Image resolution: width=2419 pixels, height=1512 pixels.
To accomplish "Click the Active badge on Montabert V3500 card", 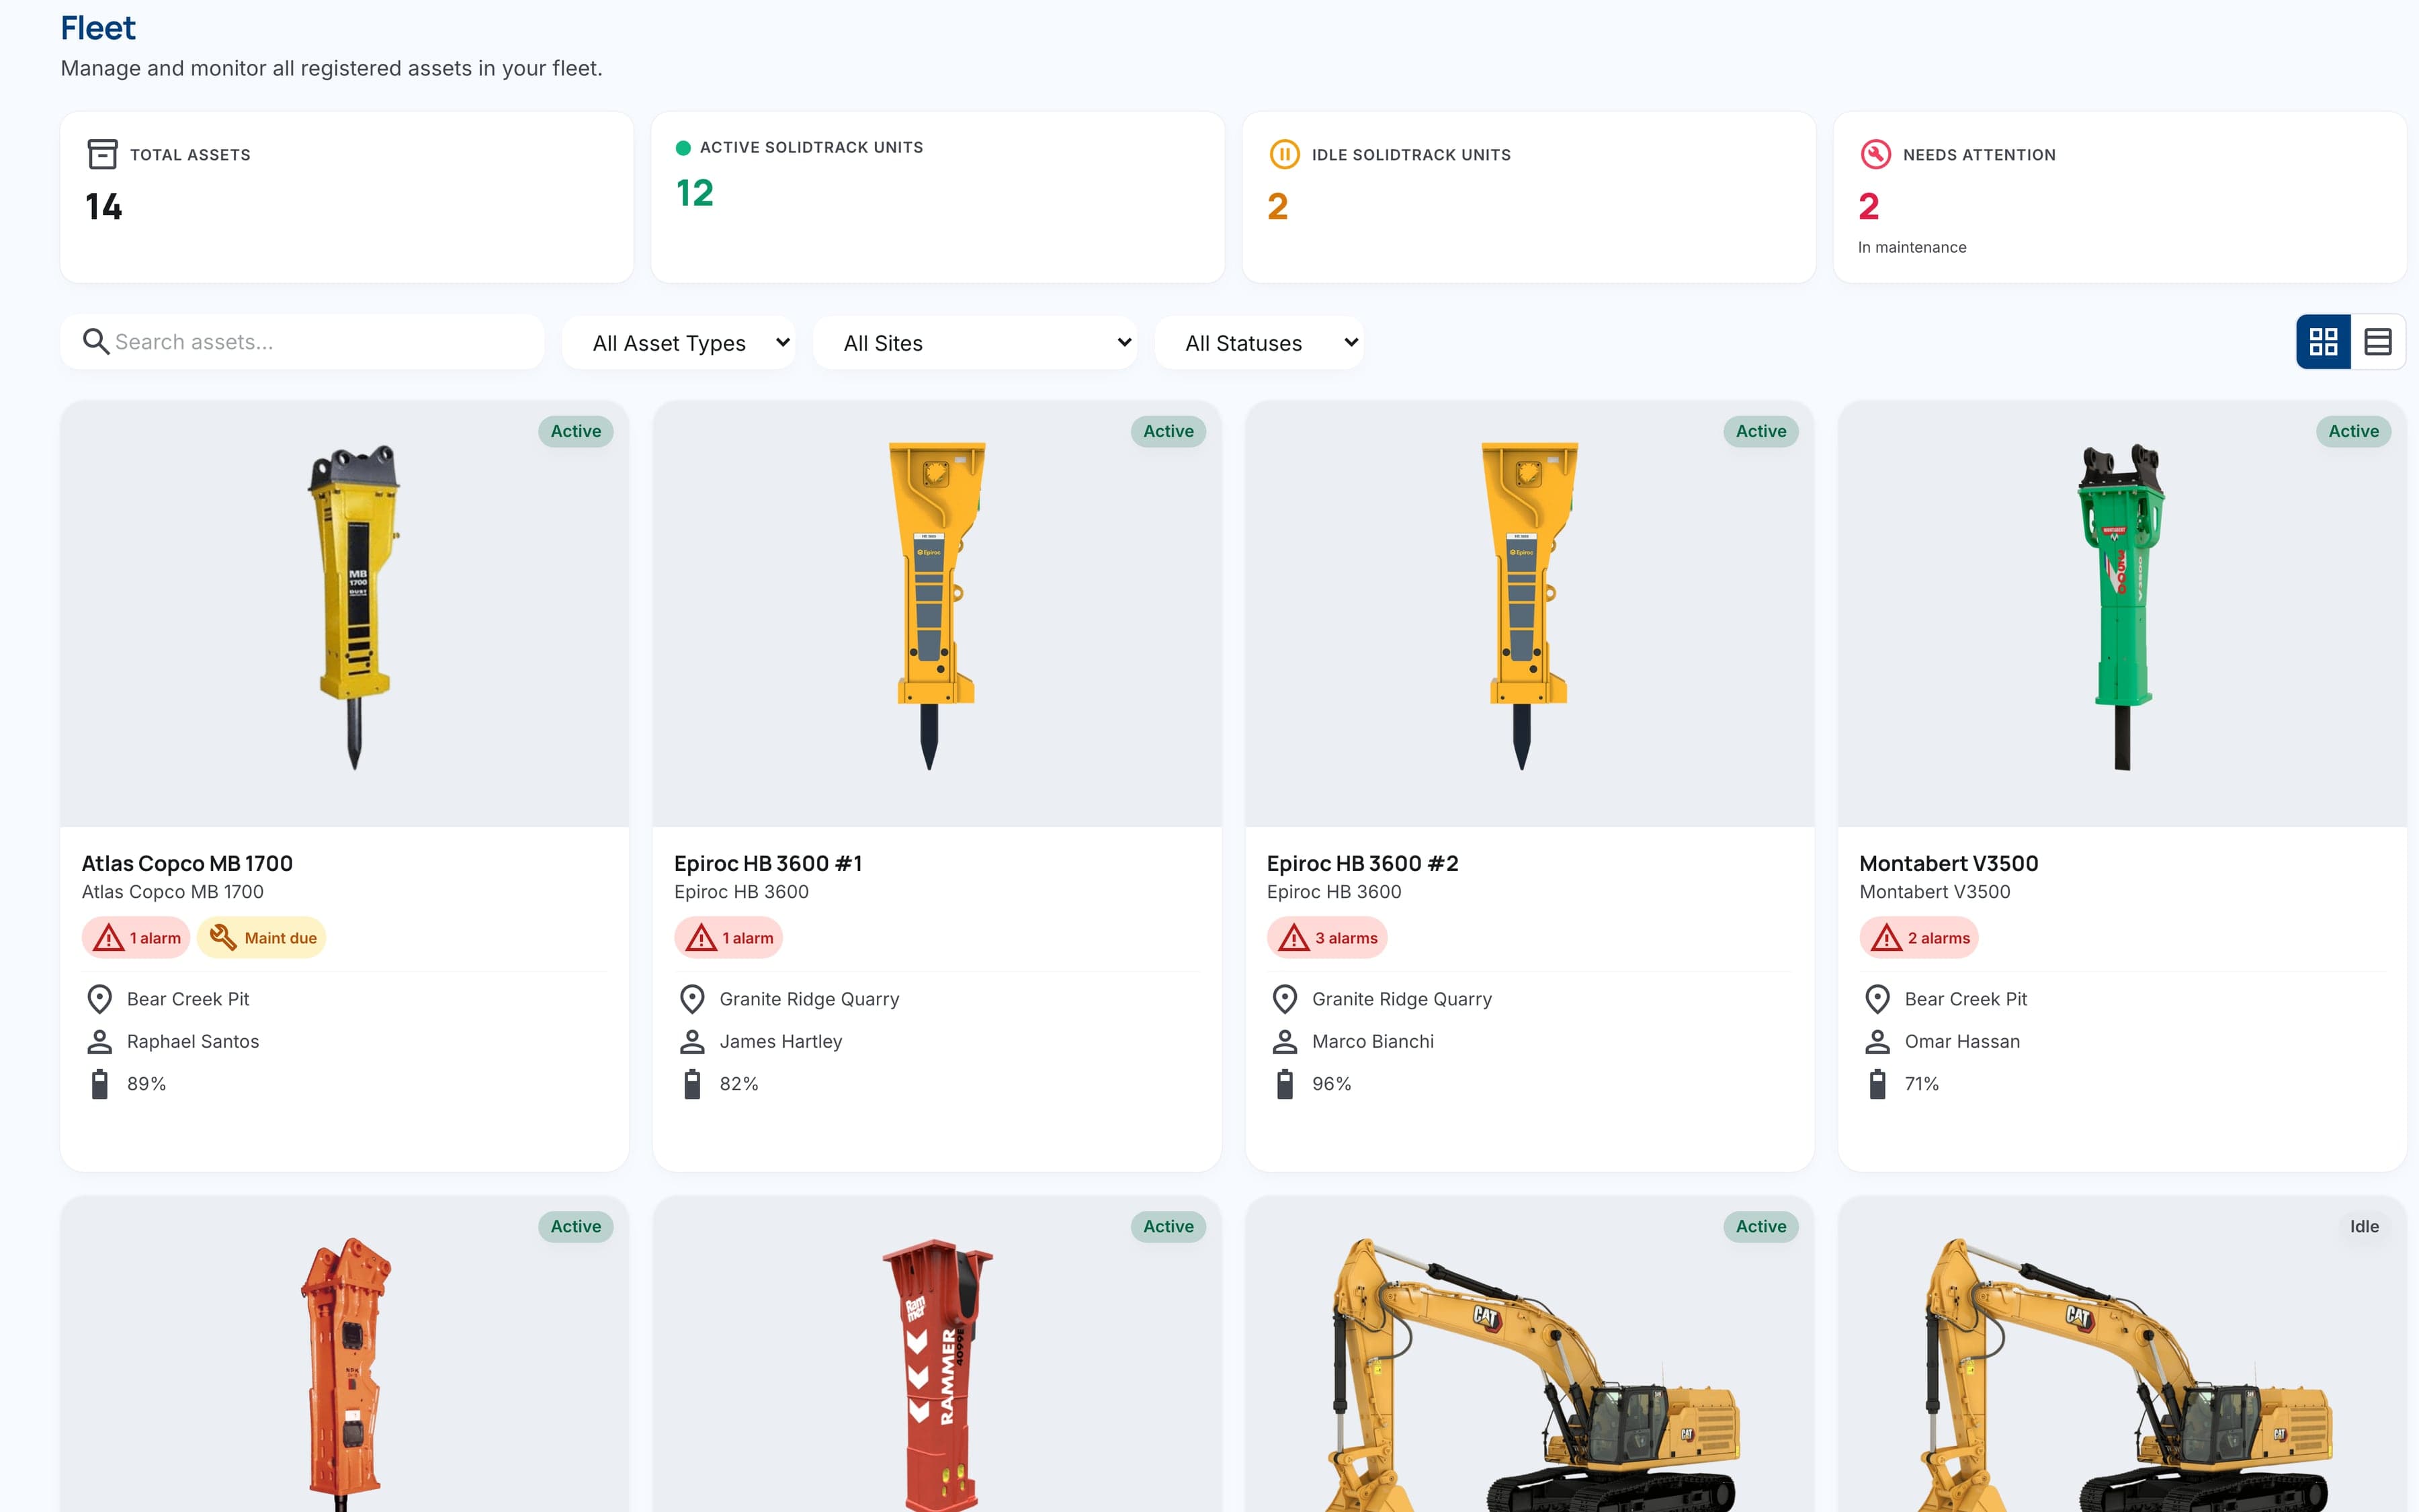I will 2353,431.
